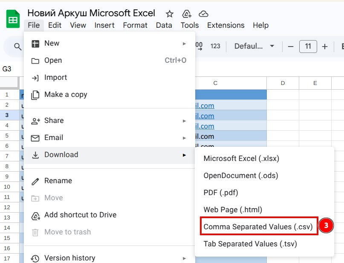Select column D header
The height and width of the screenshot is (263, 344).
(x=283, y=83)
